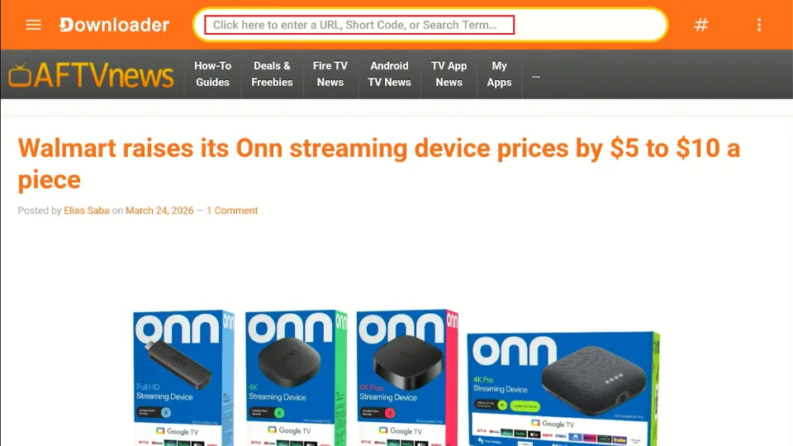Viewport: 793px width, 446px height.
Task: Click the URL or search term field
Action: coord(359,25)
